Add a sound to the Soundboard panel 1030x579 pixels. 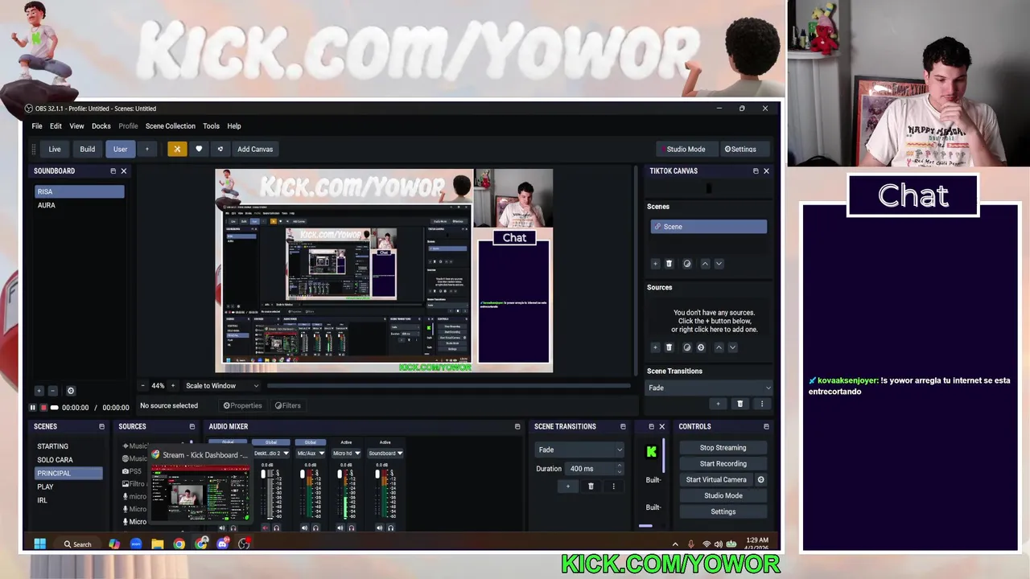(x=39, y=391)
